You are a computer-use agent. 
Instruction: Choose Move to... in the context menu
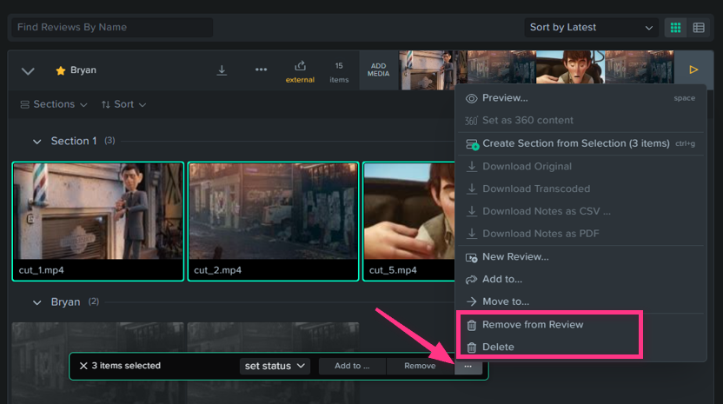click(581, 301)
